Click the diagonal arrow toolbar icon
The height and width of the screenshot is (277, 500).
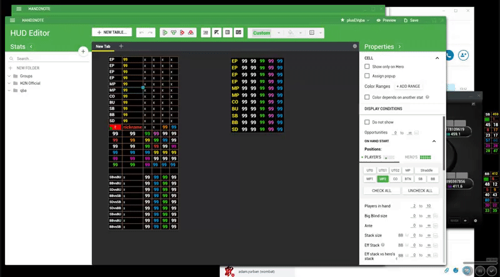(216, 32)
